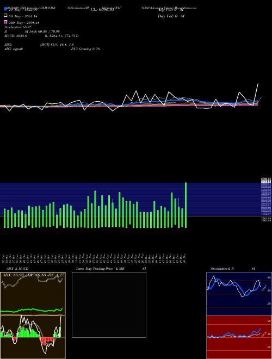Open the ADX chart with green line

(x=33, y=294)
